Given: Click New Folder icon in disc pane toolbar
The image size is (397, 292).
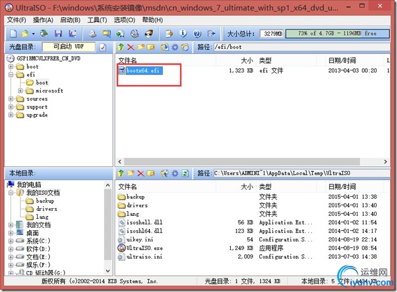Looking at the screenshot, I should tap(141, 47).
